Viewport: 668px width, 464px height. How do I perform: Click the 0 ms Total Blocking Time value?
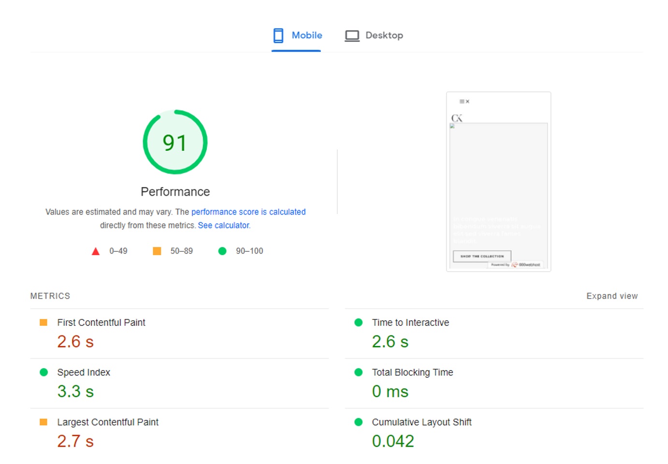[390, 391]
